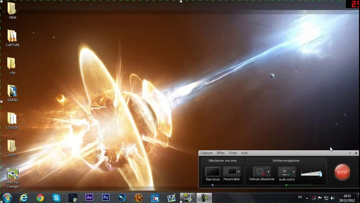This screenshot has width=360, height=203.
Task: Toggle the Webcam désactivée button
Action: coord(260,171)
